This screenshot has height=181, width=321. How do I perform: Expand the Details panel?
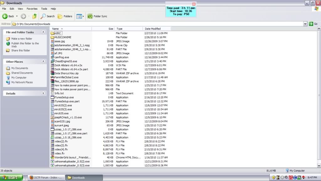tap(43, 93)
